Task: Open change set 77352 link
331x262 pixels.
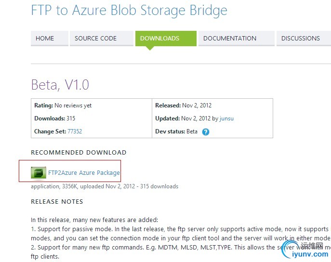Action: coord(75,131)
